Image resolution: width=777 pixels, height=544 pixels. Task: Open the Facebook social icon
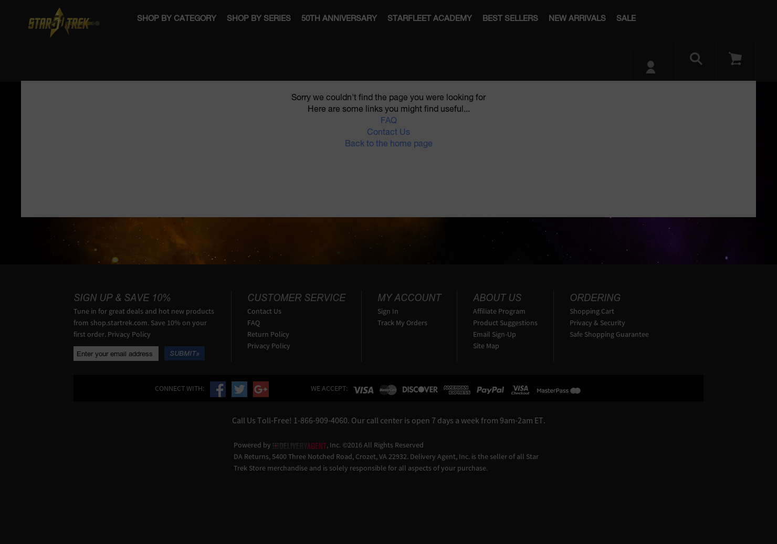(218, 389)
